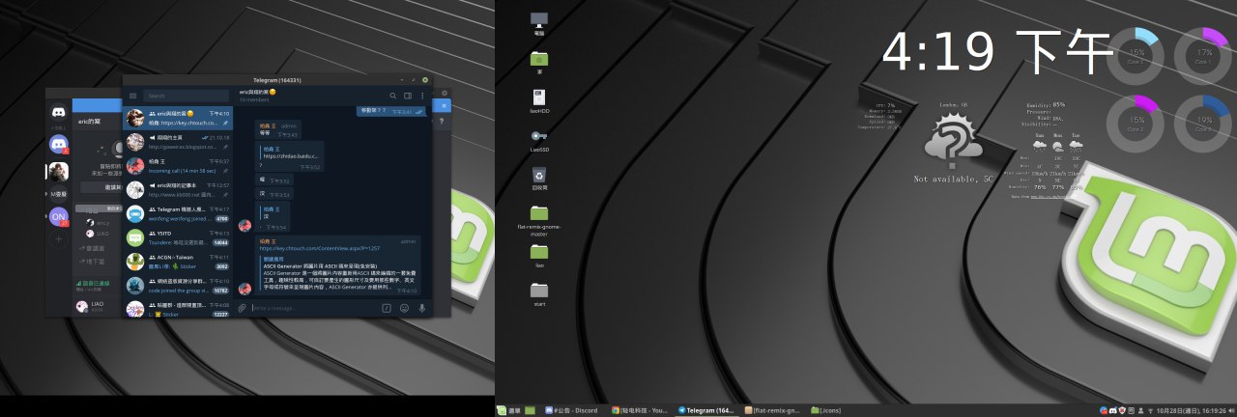Open the computer desktop icon
Screen dimensions: 1237x417
tap(539, 23)
